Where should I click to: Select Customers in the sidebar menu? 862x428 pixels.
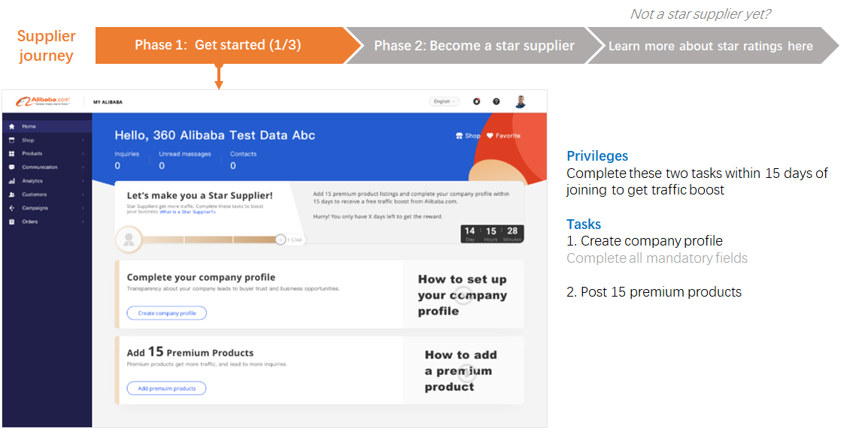[47, 194]
